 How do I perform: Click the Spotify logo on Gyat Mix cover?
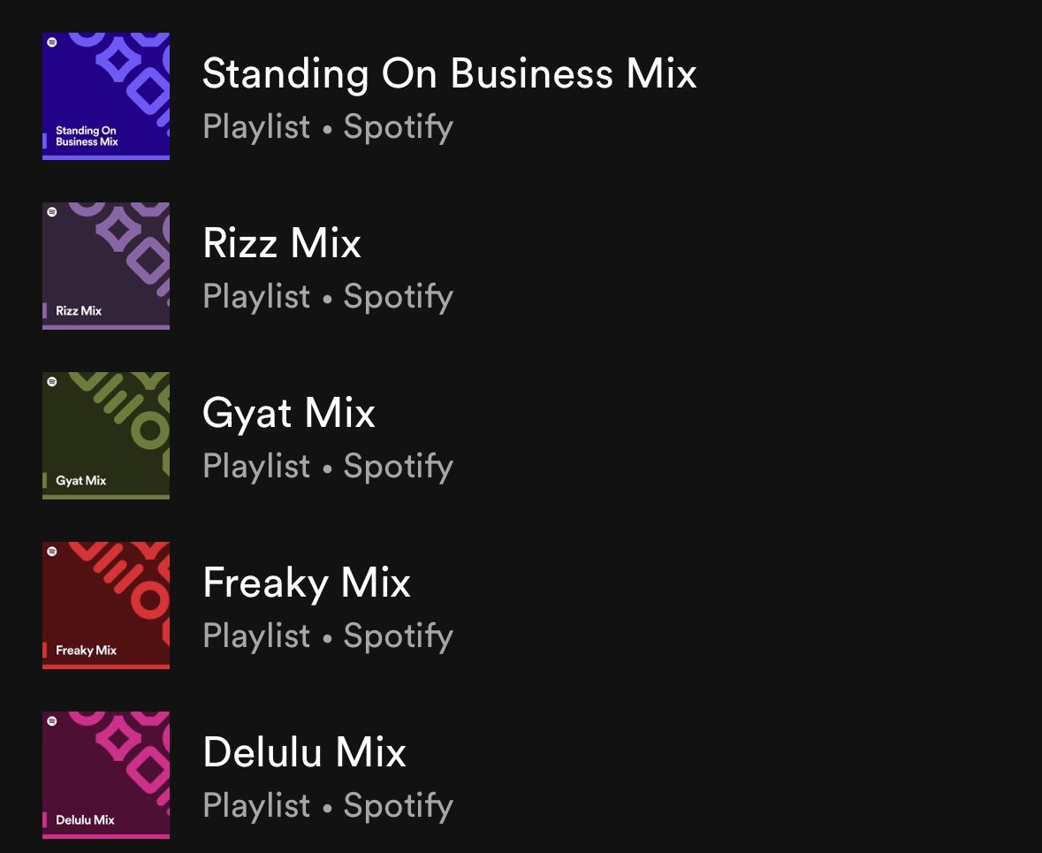52,382
